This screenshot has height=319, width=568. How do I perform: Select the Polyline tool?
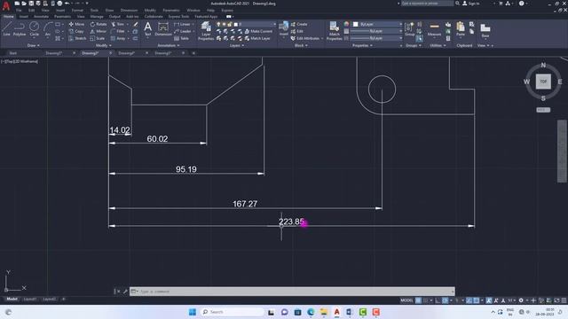20,28
